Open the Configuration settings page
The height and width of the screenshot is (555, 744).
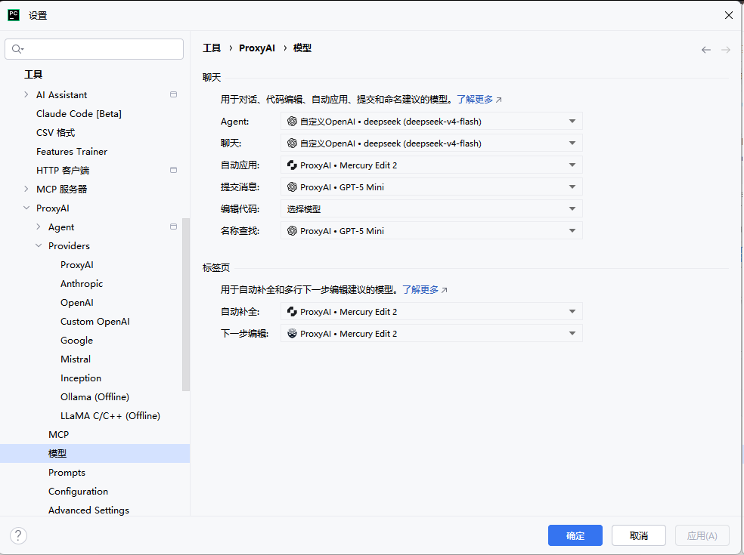79,492
